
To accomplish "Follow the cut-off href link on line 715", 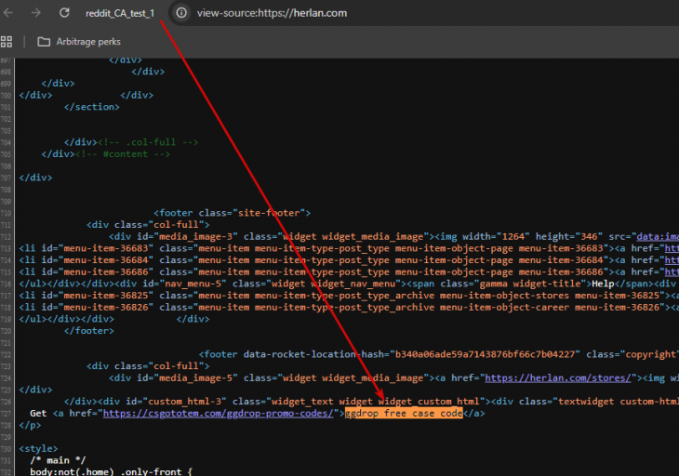I will pos(672,272).
